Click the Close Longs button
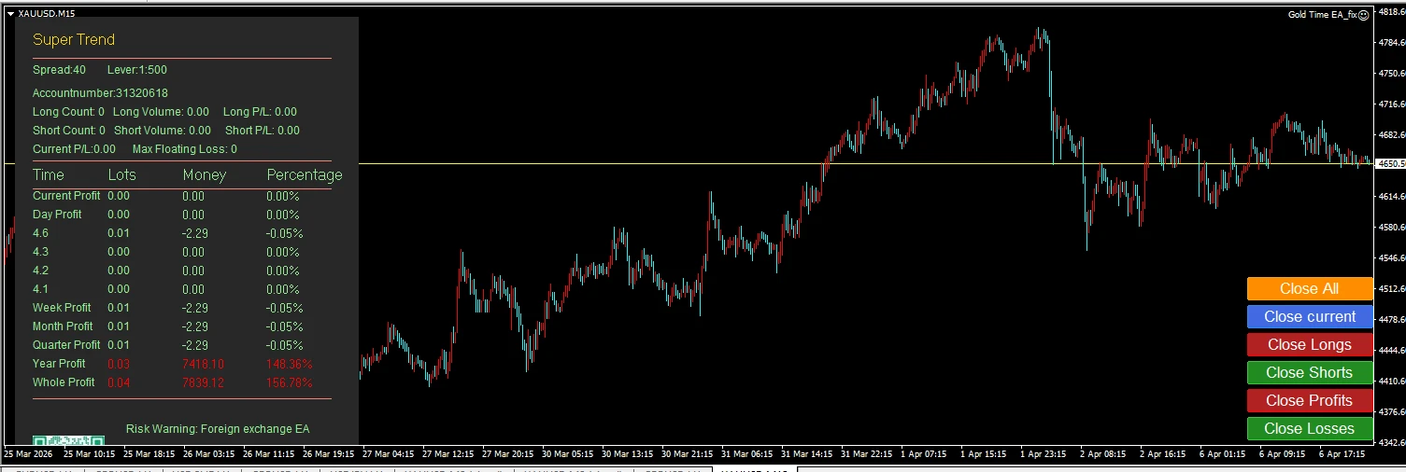Screen dimensions: 1406x472 coord(1309,345)
